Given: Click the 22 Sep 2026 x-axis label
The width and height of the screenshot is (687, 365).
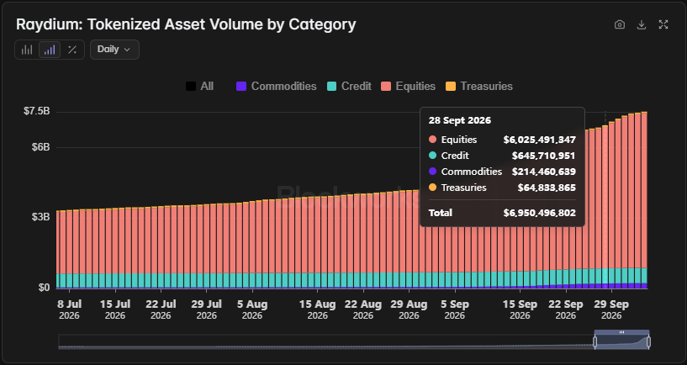Looking at the screenshot, I should point(566,309).
